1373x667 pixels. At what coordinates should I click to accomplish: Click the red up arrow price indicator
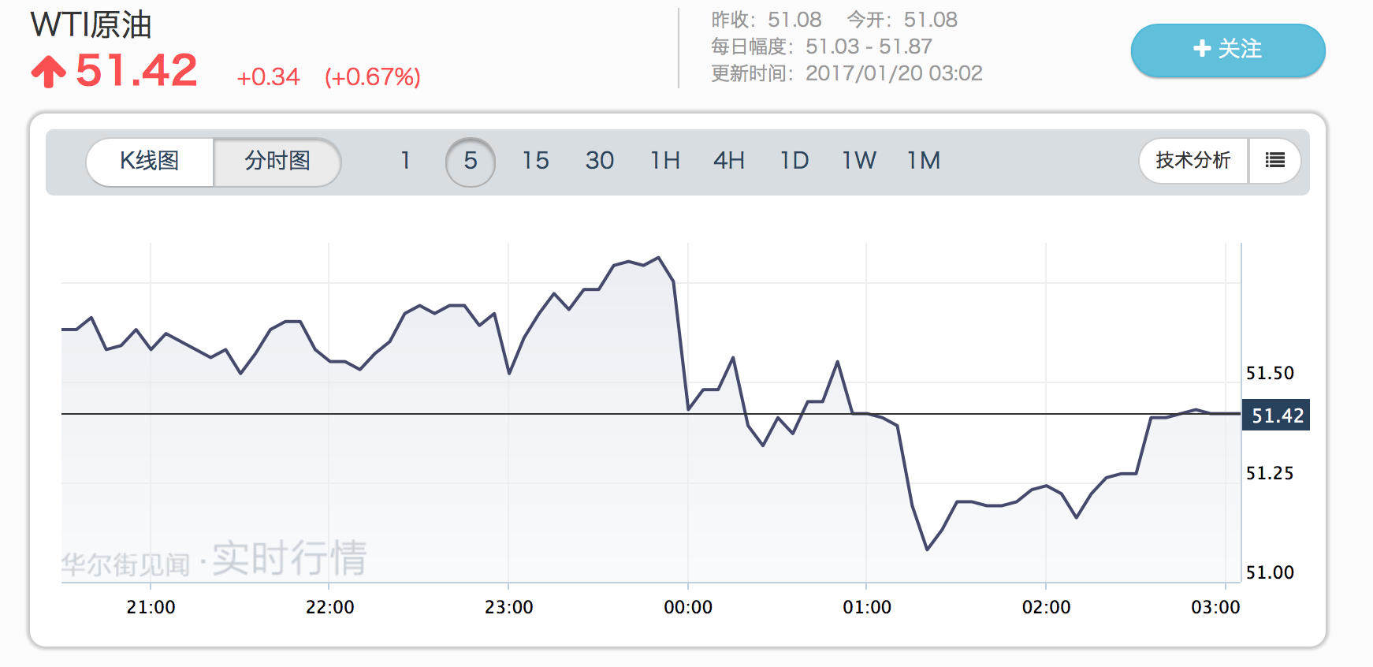click(x=49, y=72)
